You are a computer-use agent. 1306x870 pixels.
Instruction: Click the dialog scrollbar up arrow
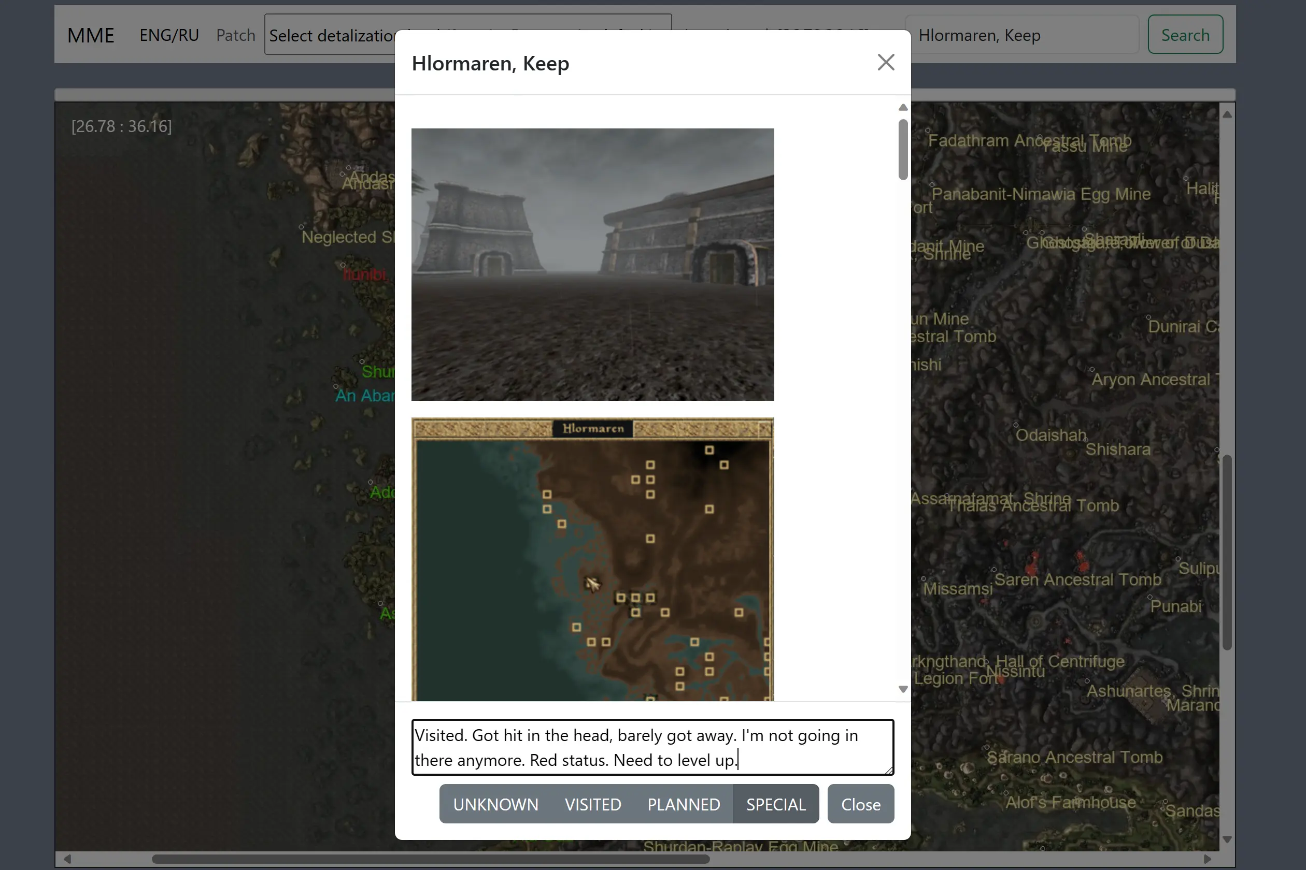point(903,108)
